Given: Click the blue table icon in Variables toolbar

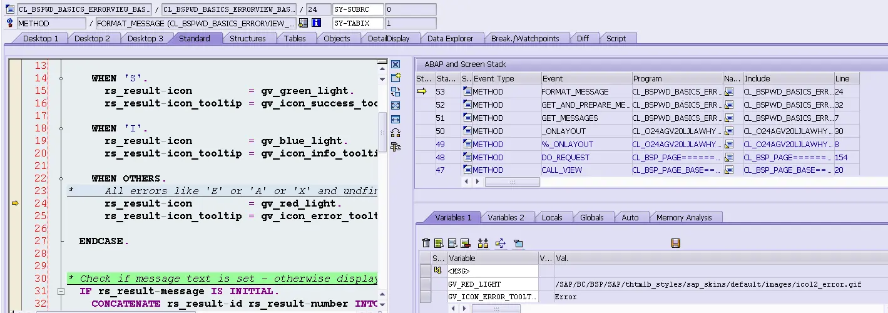Looking at the screenshot, I should pyautogui.click(x=451, y=243).
